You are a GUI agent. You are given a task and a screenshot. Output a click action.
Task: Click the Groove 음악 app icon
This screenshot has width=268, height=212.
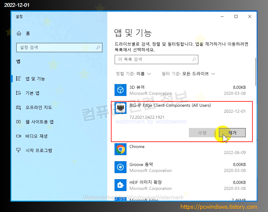coord(121,167)
